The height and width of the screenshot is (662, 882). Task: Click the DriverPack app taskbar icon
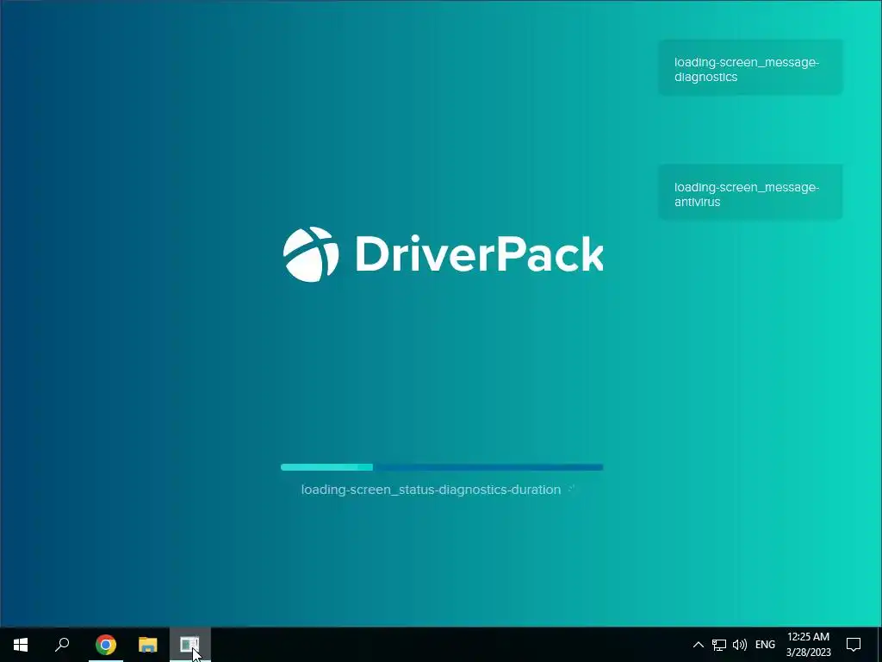[x=190, y=645]
